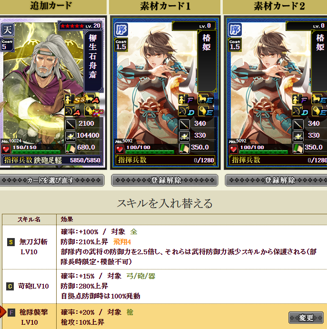Click 登録解除 under 素材カード1
Image resolution: width=327 pixels, height=329 pixels.
click(x=165, y=180)
